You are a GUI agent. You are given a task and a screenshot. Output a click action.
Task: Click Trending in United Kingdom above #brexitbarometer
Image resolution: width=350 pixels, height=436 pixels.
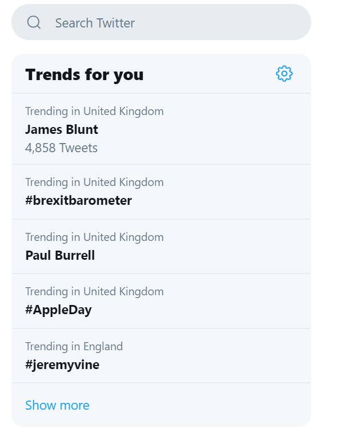(94, 182)
